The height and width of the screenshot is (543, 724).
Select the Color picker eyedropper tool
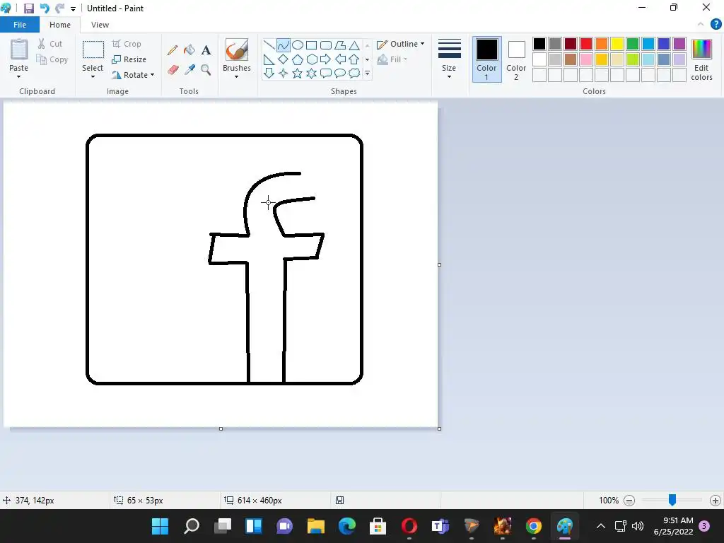pyautogui.click(x=189, y=70)
